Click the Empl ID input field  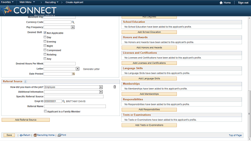(x=53, y=101)
